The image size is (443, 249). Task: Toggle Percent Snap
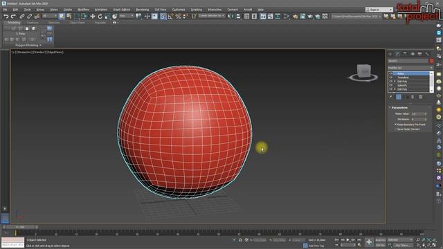tap(178, 17)
